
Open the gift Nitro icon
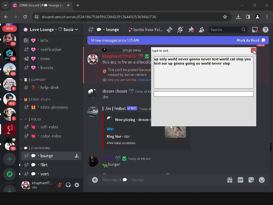[x=230, y=180]
